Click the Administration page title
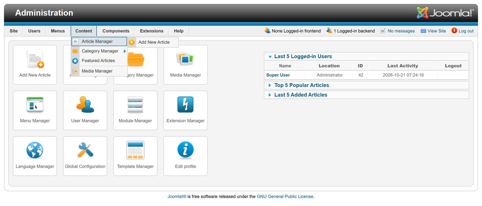The image size is (482, 206). 44,13
